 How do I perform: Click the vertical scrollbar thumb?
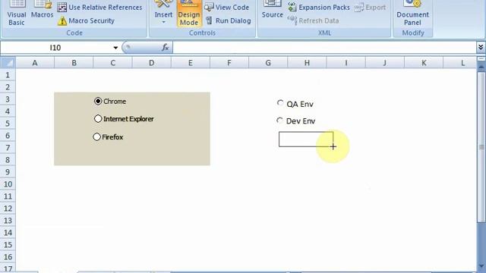(481, 147)
